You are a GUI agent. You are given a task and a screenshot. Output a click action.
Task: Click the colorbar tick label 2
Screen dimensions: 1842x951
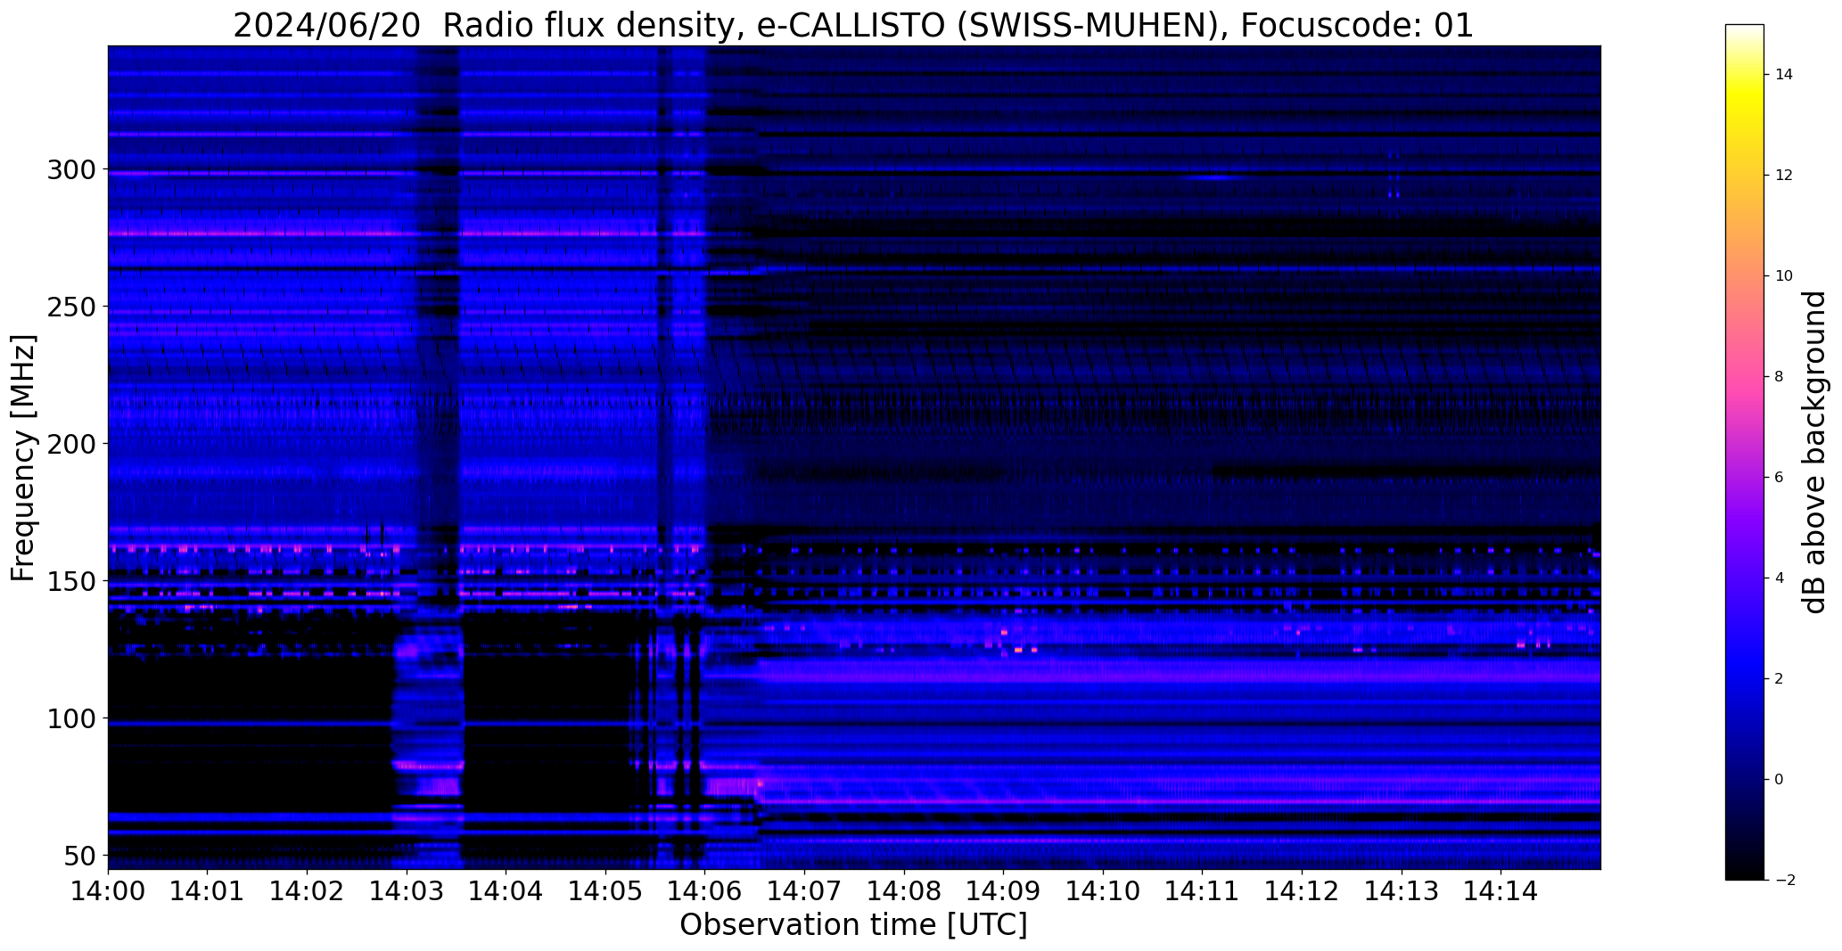tap(1779, 679)
